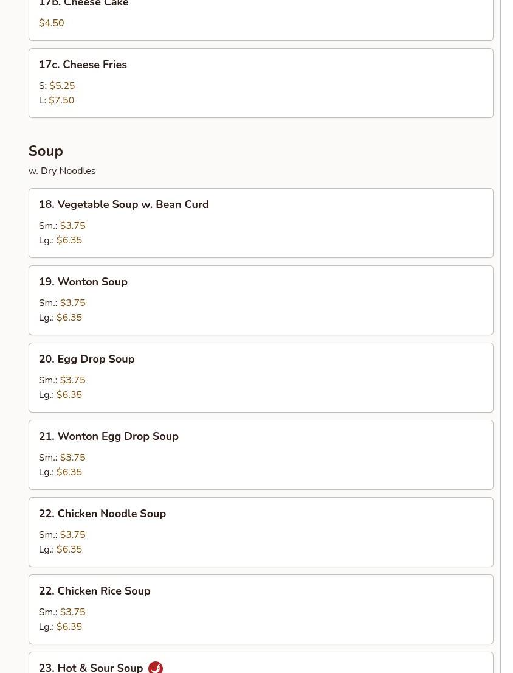Select the 20. Egg Drop Soup title
The image size is (513, 673).
pos(86,359)
